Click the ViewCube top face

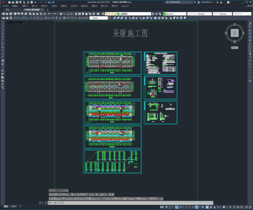click(x=234, y=33)
